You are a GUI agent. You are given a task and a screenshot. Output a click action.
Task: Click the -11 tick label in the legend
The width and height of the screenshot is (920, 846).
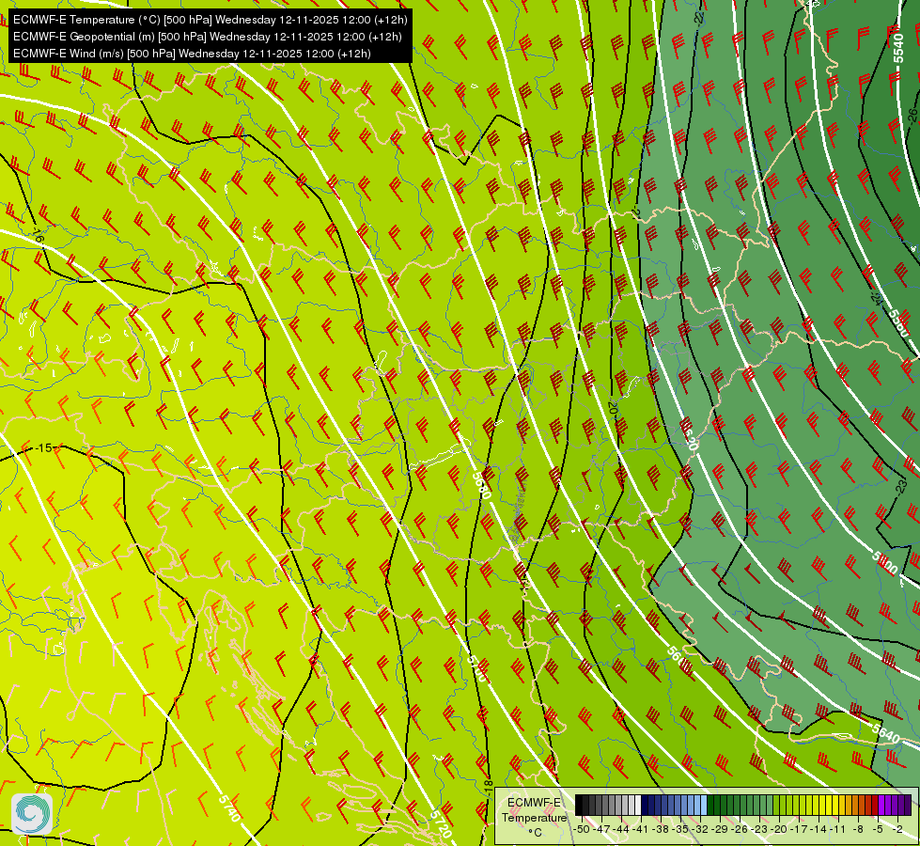[838, 829]
